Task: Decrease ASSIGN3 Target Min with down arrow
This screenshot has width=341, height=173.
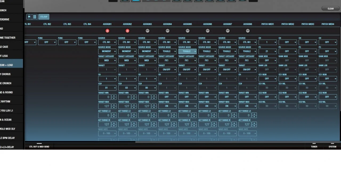Action: [x=154, y=98]
